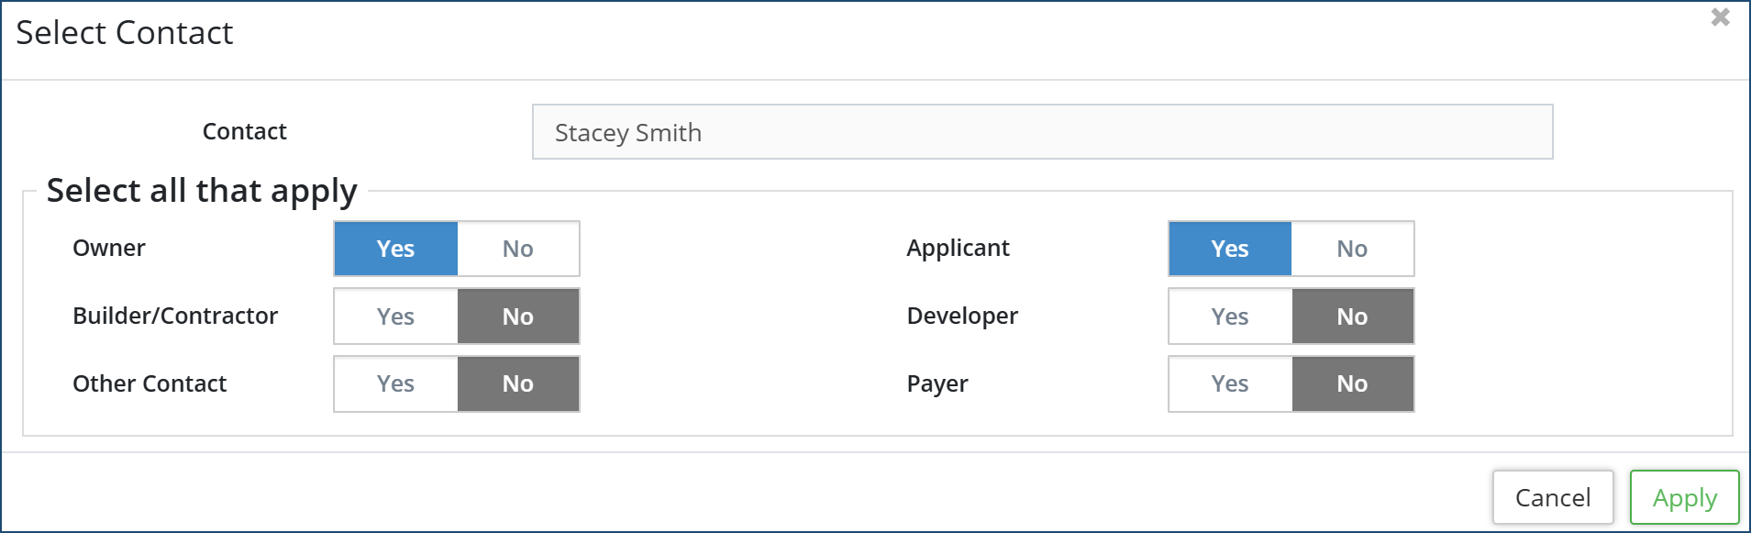This screenshot has height=533, width=1751.
Task: Set Owner to Yes
Action: click(x=396, y=249)
